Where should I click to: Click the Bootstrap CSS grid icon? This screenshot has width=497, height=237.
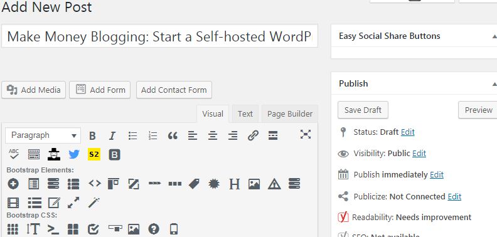[x=13, y=229]
